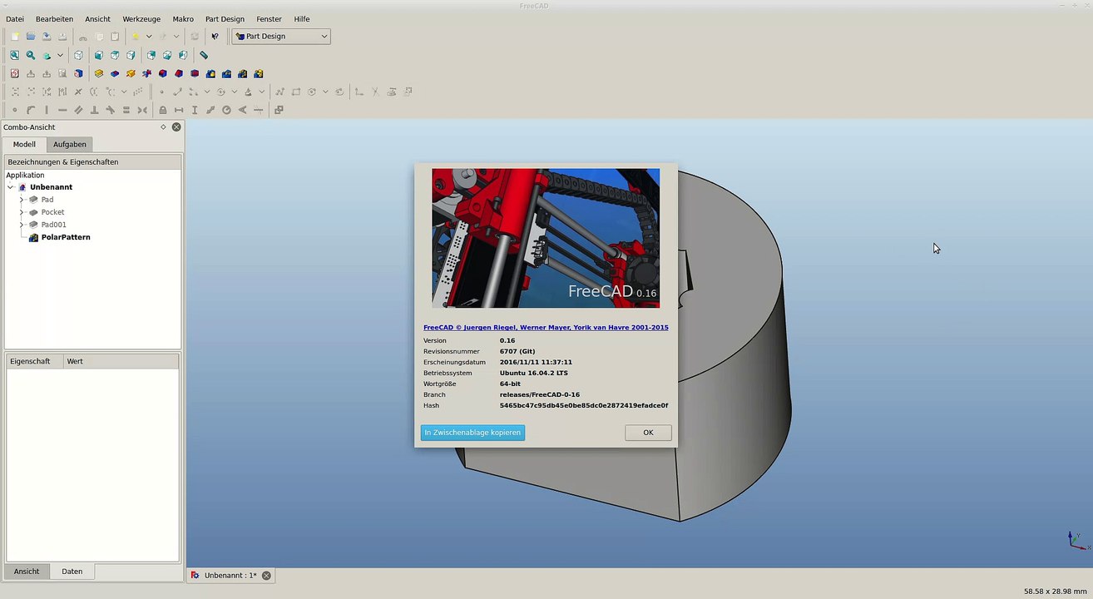Image resolution: width=1093 pixels, height=599 pixels.
Task: Click the Fit All view icon
Action: coord(14,55)
